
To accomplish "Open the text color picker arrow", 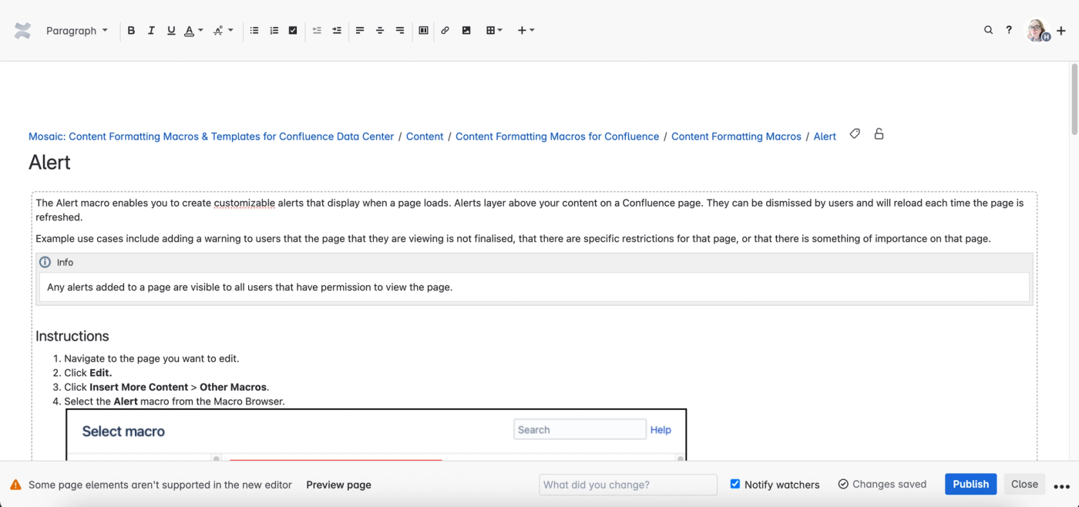I will point(200,31).
